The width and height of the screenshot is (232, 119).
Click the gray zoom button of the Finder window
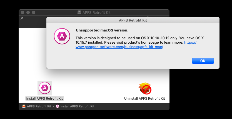point(34,12)
